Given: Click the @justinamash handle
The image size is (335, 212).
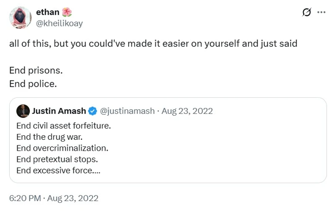Looking at the screenshot, I should point(127,111).
